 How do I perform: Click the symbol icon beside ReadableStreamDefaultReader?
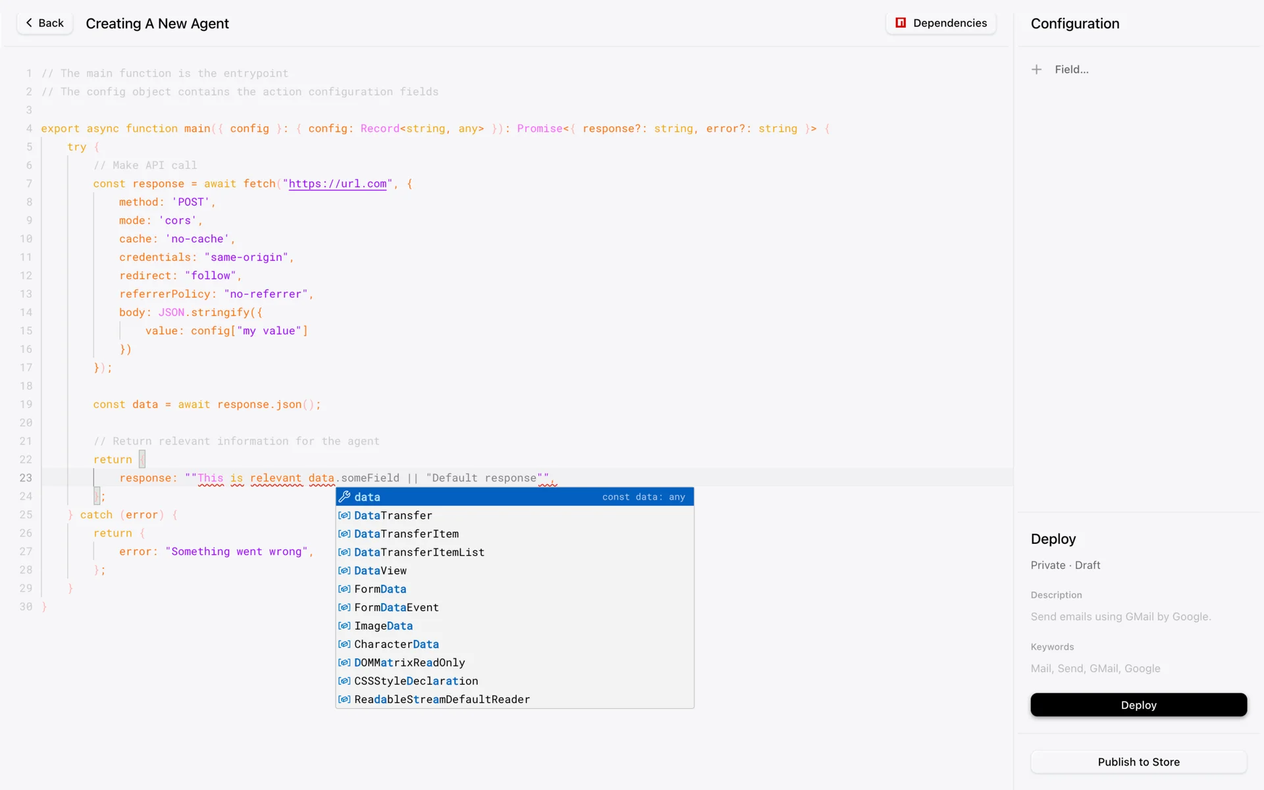(x=344, y=700)
